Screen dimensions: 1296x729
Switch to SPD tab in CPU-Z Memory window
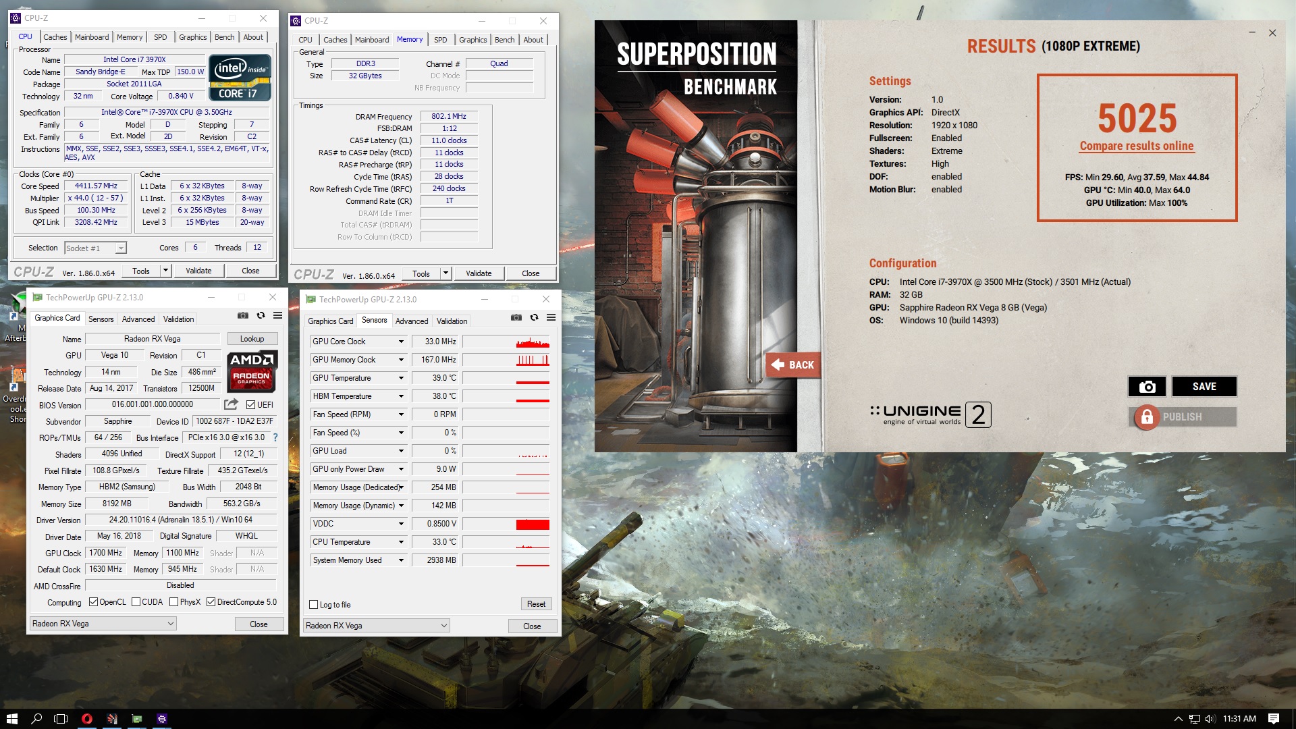click(x=440, y=40)
